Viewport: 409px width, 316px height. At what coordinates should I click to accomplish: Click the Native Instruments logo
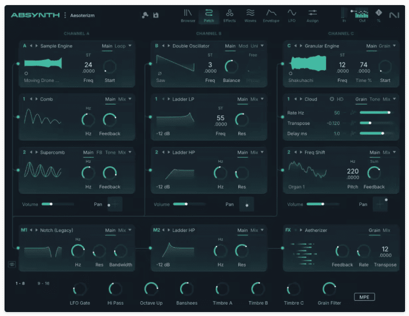[394, 15]
